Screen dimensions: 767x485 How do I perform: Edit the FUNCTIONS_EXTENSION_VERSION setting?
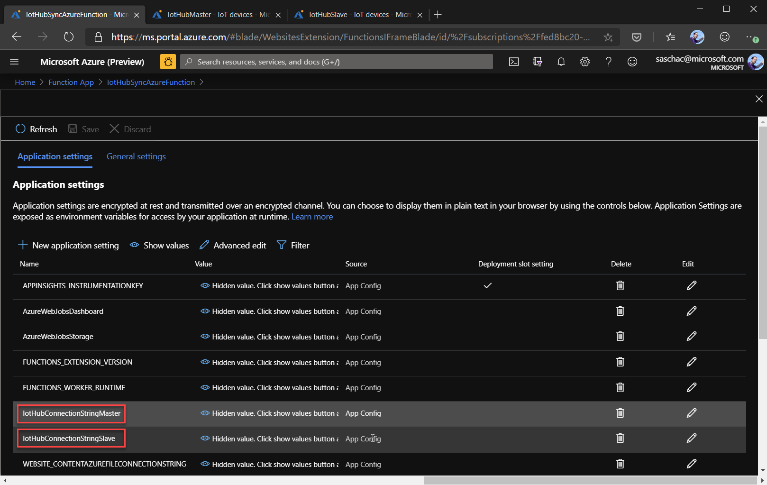[x=692, y=362]
